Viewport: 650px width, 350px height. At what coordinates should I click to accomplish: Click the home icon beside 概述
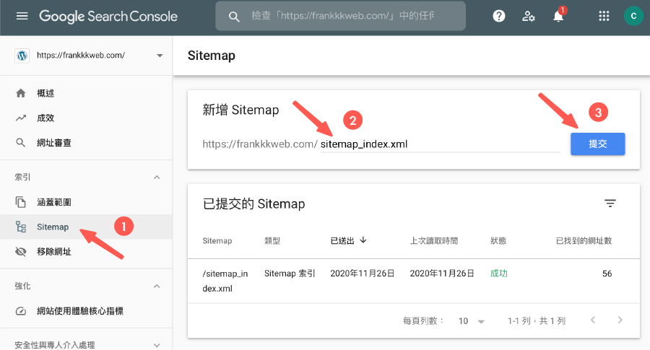click(x=21, y=93)
